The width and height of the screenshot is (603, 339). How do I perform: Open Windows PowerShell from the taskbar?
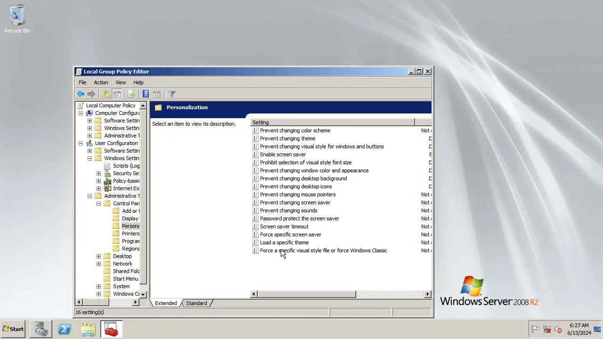pos(65,329)
